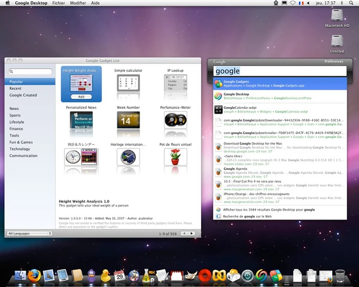Select Finance category
This screenshot has width=359, height=287.
(x=30, y=129)
